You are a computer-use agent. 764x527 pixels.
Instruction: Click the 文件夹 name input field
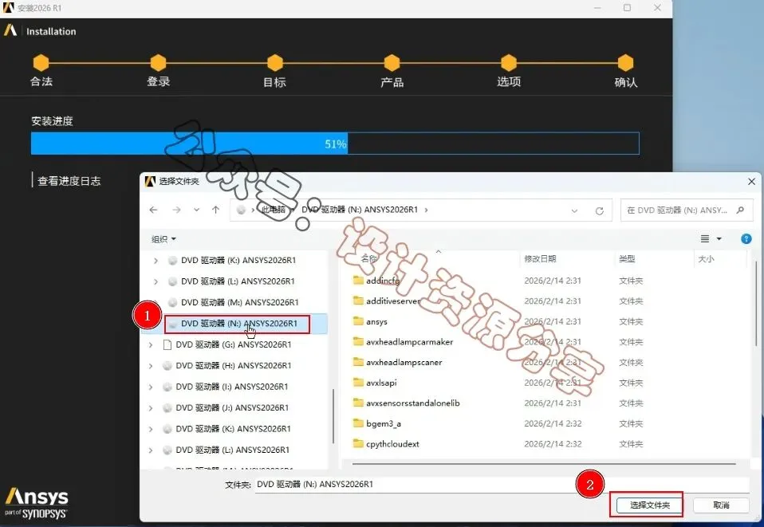click(x=502, y=484)
